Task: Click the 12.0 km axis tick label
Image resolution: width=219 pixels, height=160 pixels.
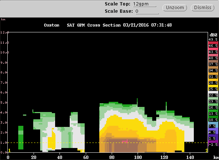Action: 5,32
